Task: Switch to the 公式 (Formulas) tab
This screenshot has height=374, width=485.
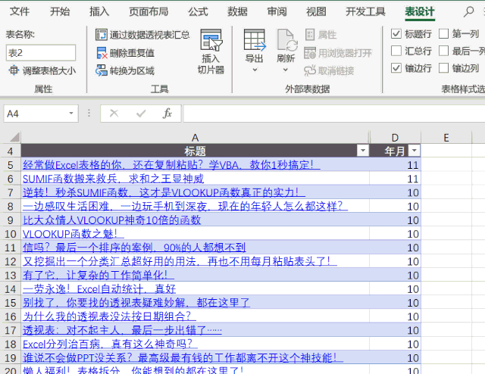Action: coord(198,12)
